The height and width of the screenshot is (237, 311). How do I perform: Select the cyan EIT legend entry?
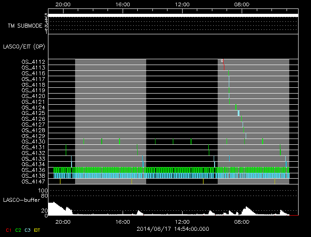pos(37,229)
